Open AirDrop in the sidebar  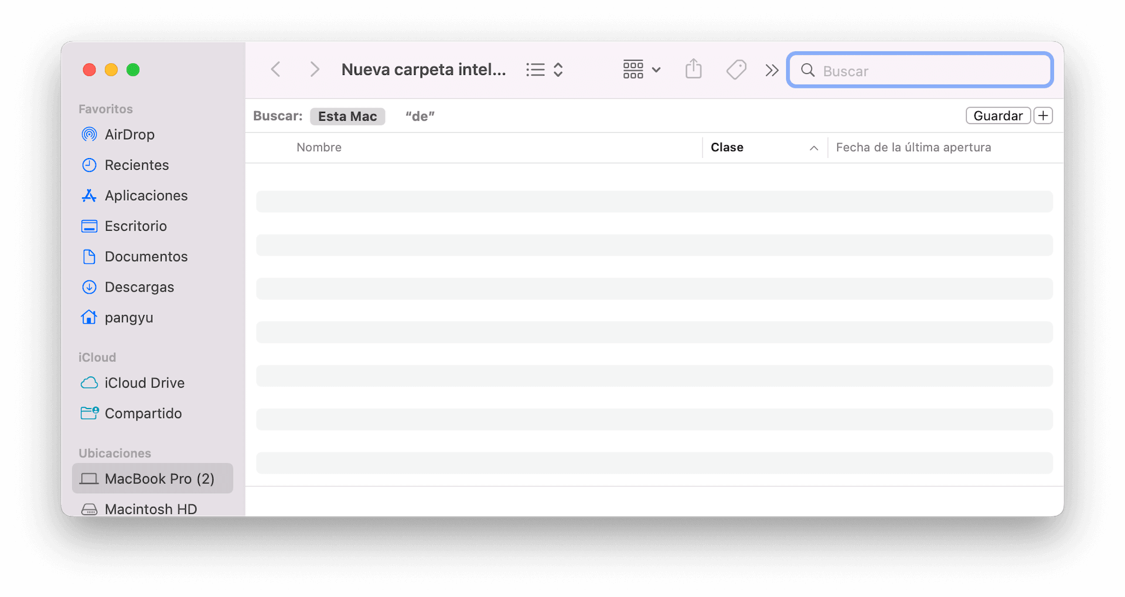click(152, 135)
